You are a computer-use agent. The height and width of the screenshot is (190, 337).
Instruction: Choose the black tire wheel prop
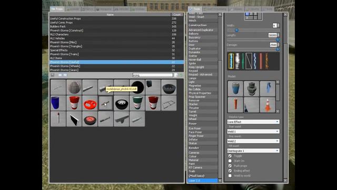click(x=122, y=103)
